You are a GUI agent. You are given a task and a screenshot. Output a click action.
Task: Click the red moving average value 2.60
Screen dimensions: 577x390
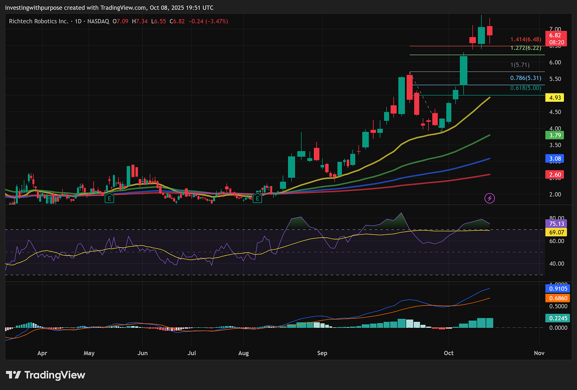(555, 175)
